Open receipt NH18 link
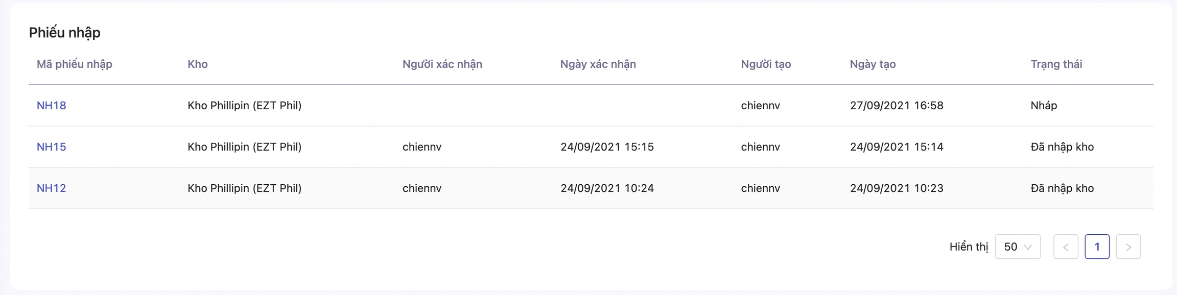The image size is (1177, 295). [51, 106]
